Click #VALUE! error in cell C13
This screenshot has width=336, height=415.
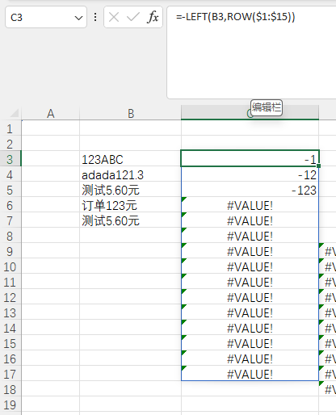click(250, 313)
